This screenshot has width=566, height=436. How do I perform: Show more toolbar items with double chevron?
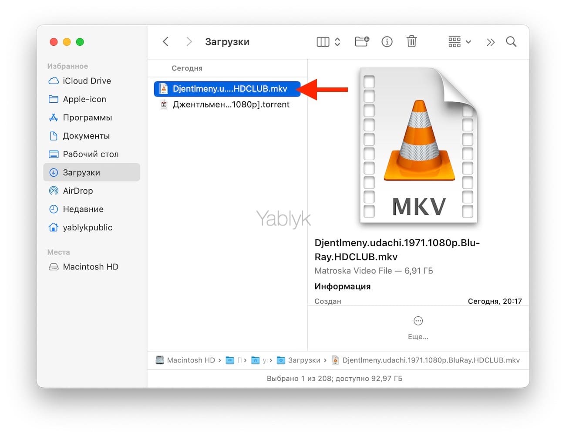tap(491, 42)
